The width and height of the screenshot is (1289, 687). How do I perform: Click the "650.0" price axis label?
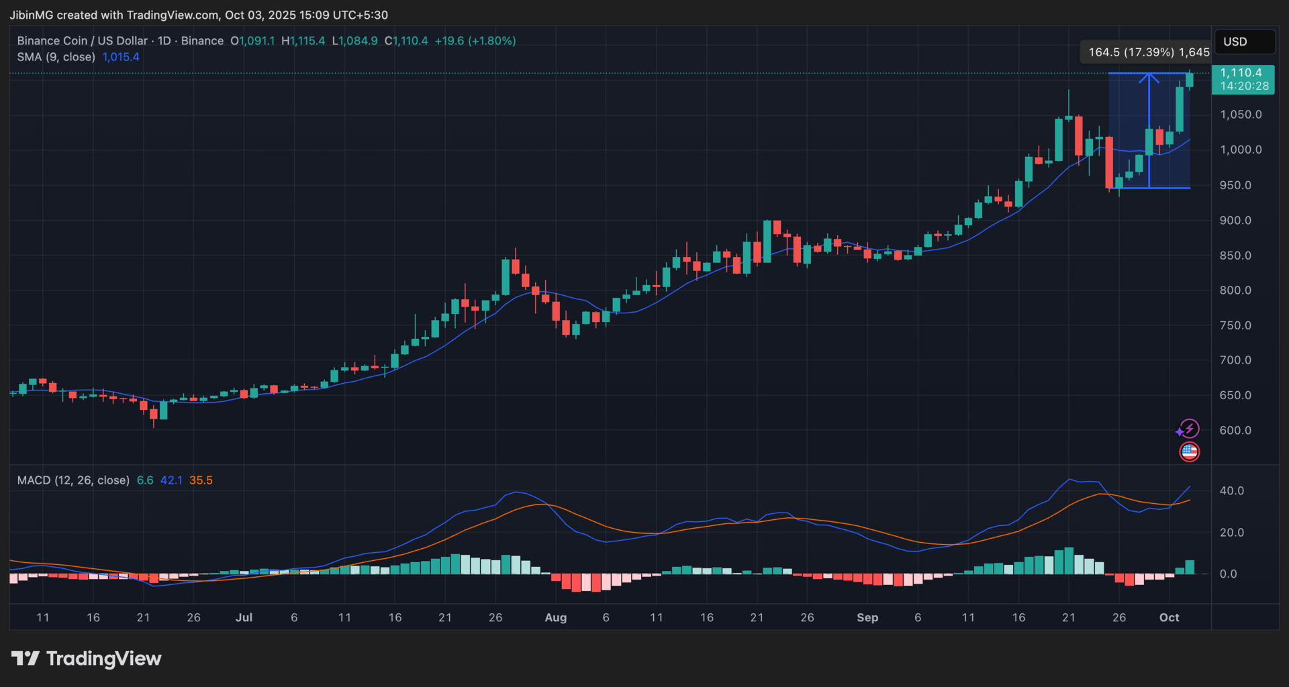tap(1235, 395)
